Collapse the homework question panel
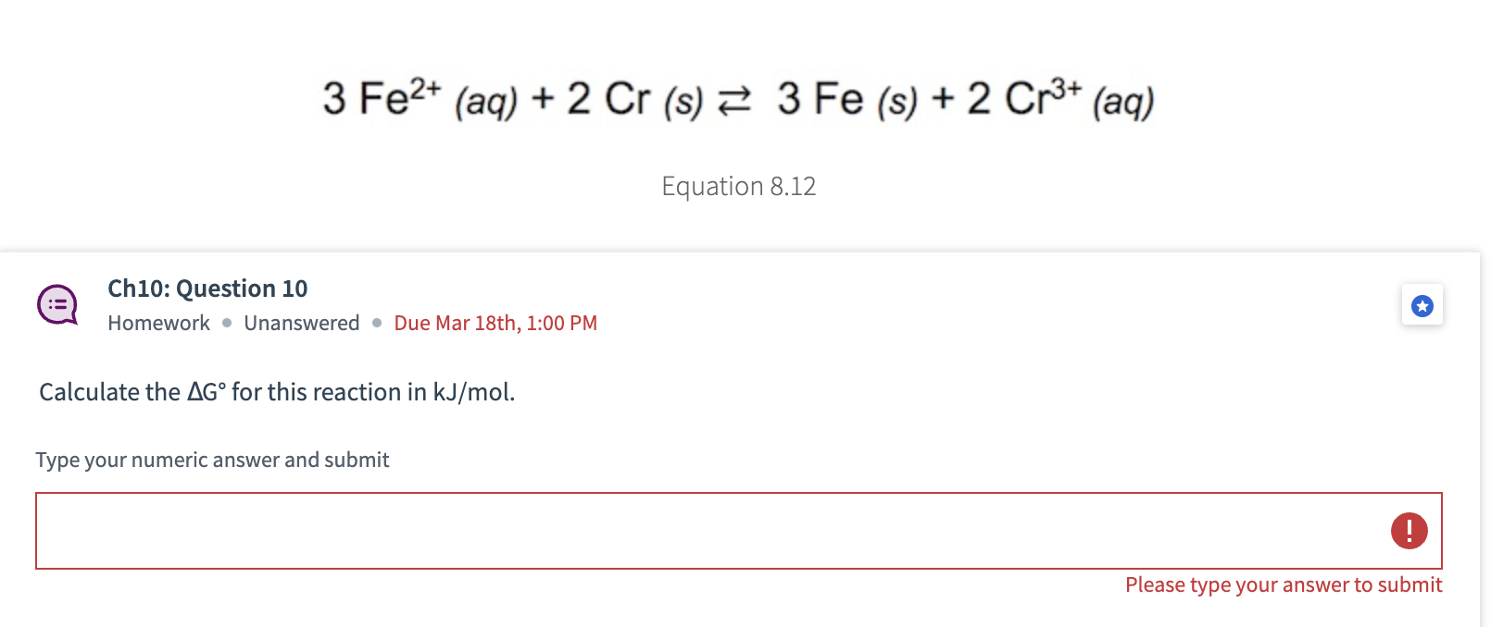 click(207, 288)
